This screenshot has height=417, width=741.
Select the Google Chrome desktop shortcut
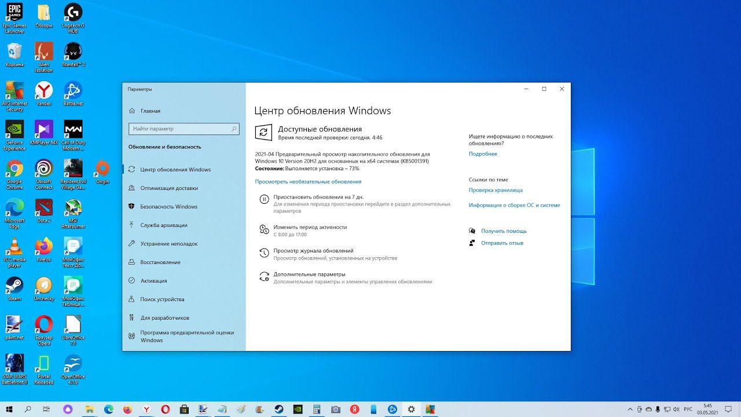click(x=14, y=174)
